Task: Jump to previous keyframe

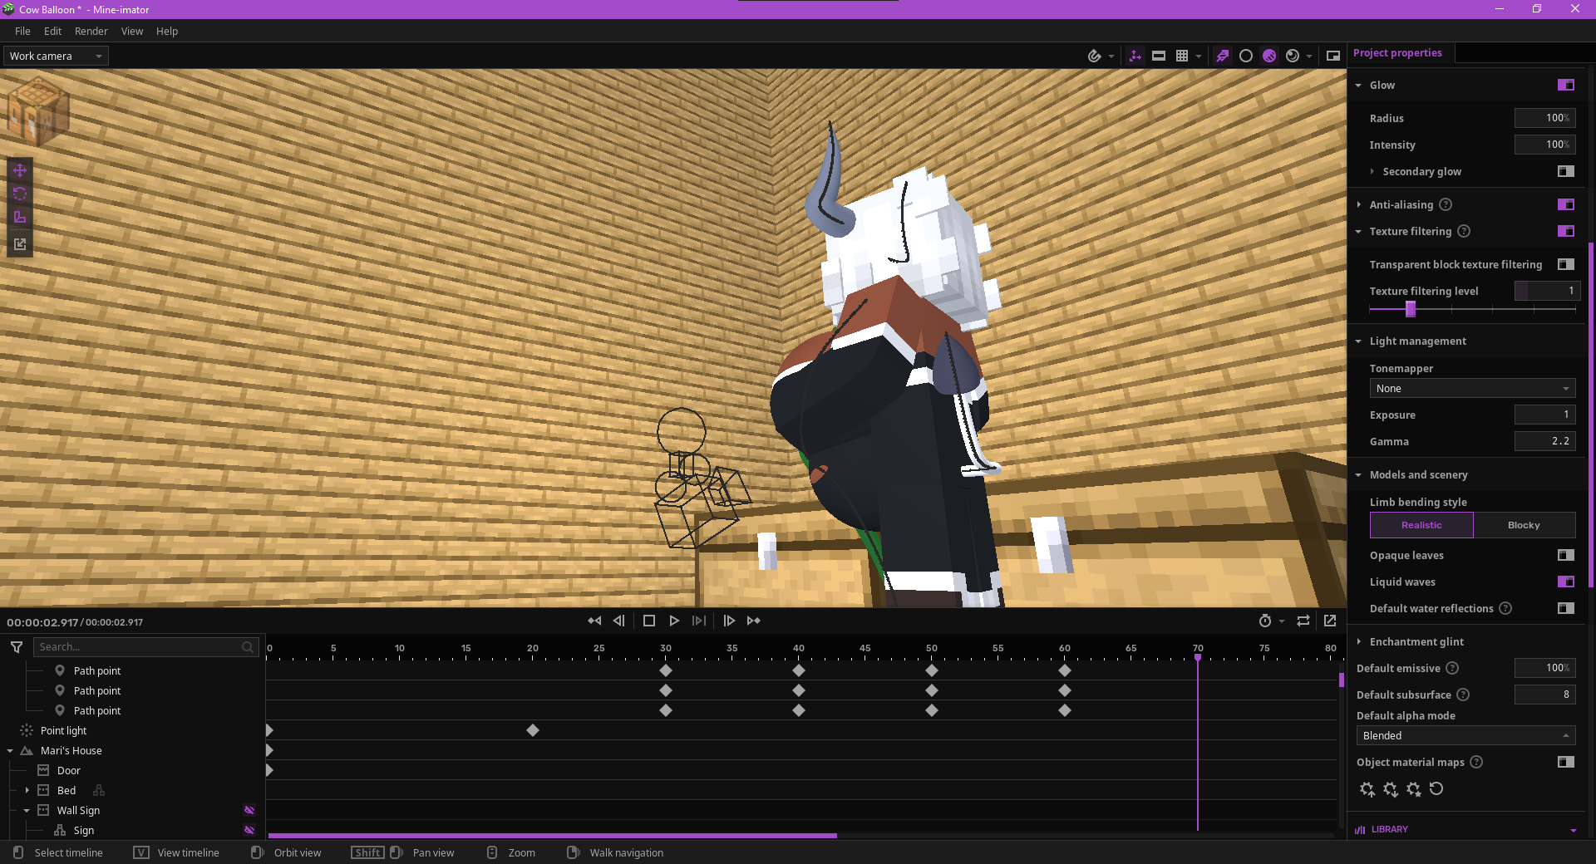Action: 594,621
